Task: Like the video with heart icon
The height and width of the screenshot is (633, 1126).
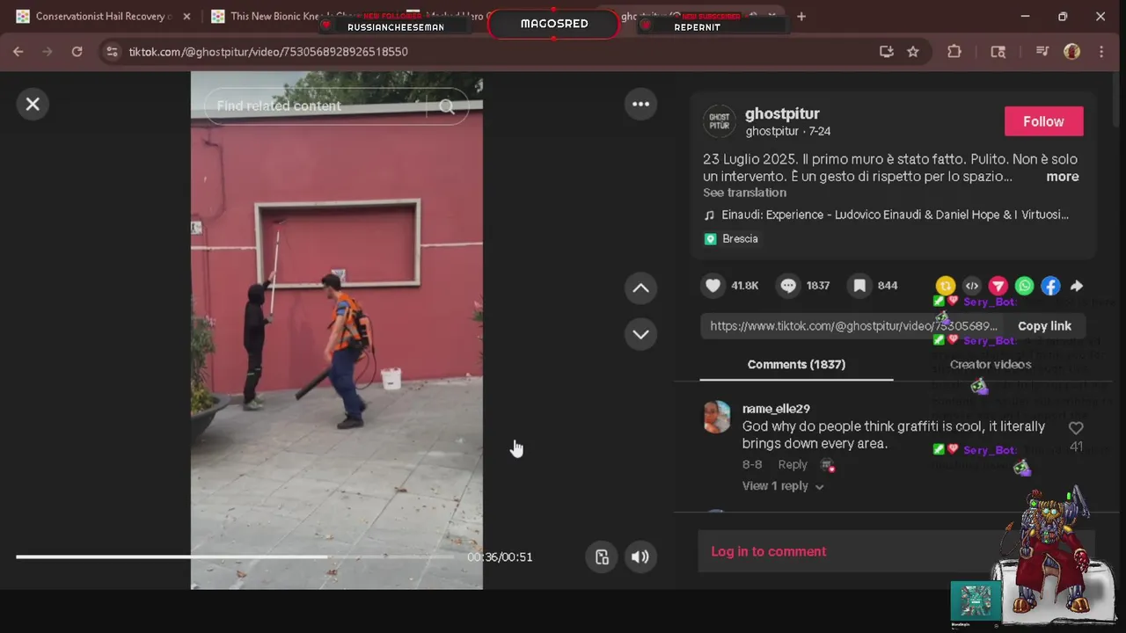Action: 713,285
